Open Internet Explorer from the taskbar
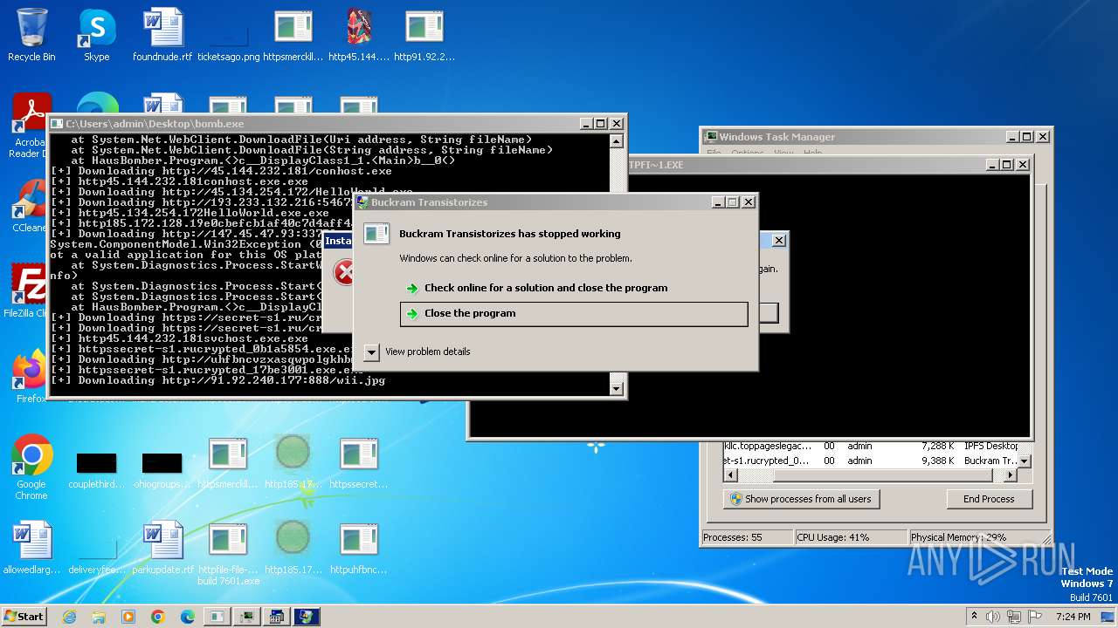Image resolution: width=1118 pixels, height=628 pixels. [x=70, y=617]
